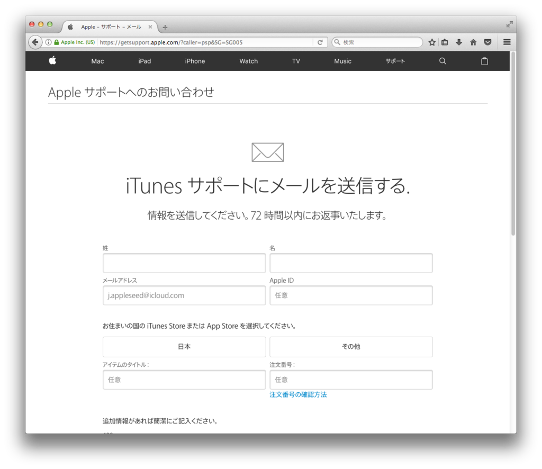
Task: Click the Apple サポートへのお問い合わせ heading
Action: click(131, 92)
